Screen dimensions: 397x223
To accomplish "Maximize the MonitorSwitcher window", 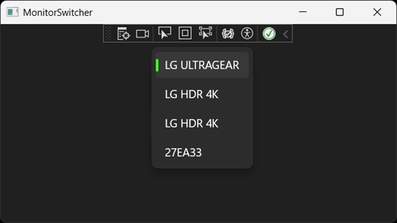I will coord(339,12).
